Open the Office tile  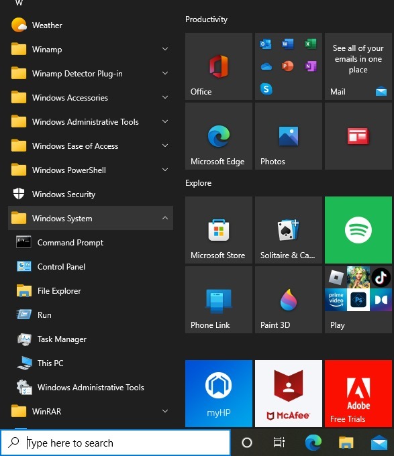tap(219, 66)
